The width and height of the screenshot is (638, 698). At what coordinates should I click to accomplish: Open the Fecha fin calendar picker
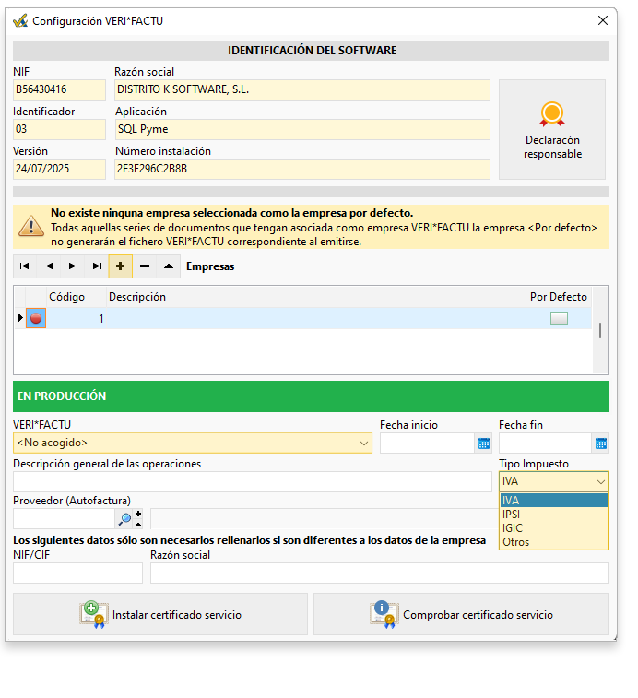601,444
